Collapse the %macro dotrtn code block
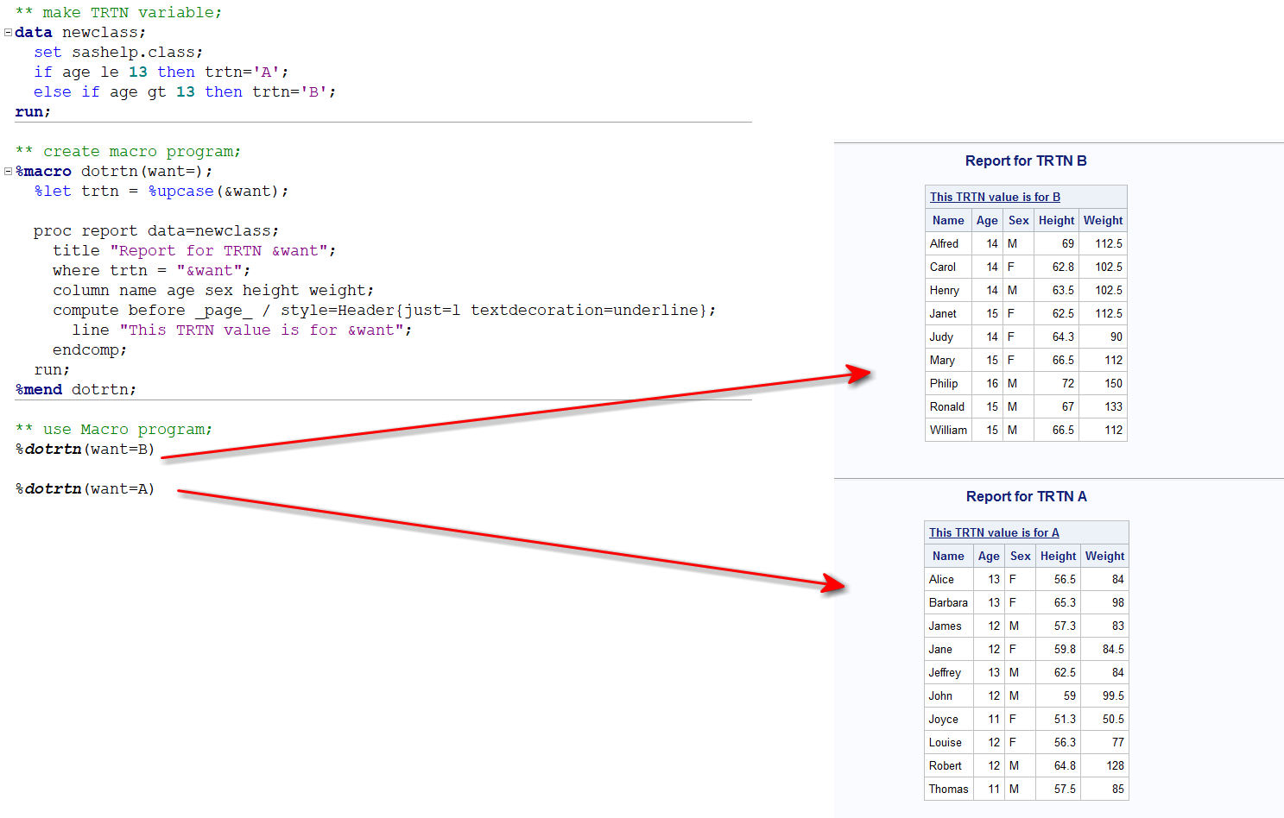Screen dimensions: 1284x818 [8, 172]
